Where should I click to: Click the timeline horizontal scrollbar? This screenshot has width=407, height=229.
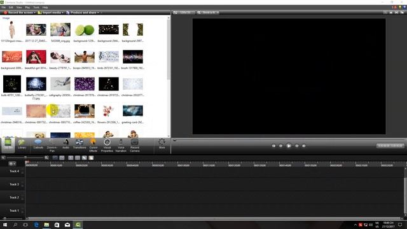tap(214, 218)
